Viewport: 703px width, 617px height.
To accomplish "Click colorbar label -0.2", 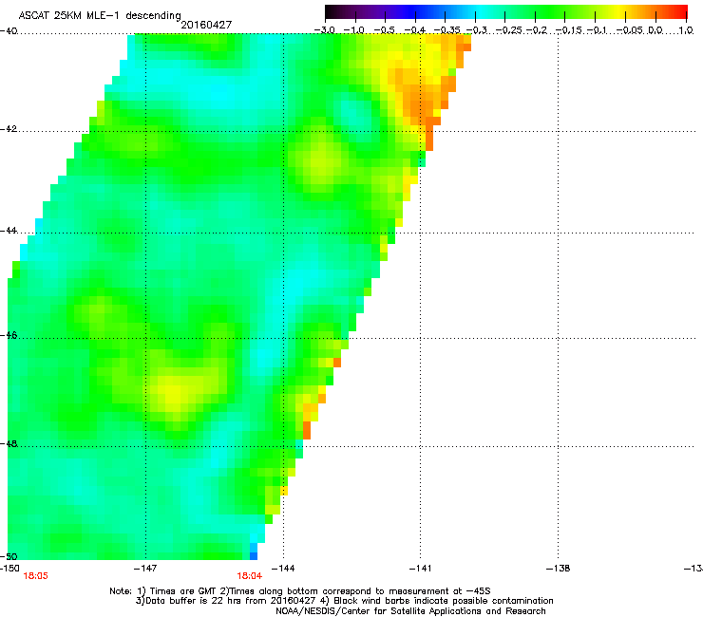I will (x=536, y=30).
